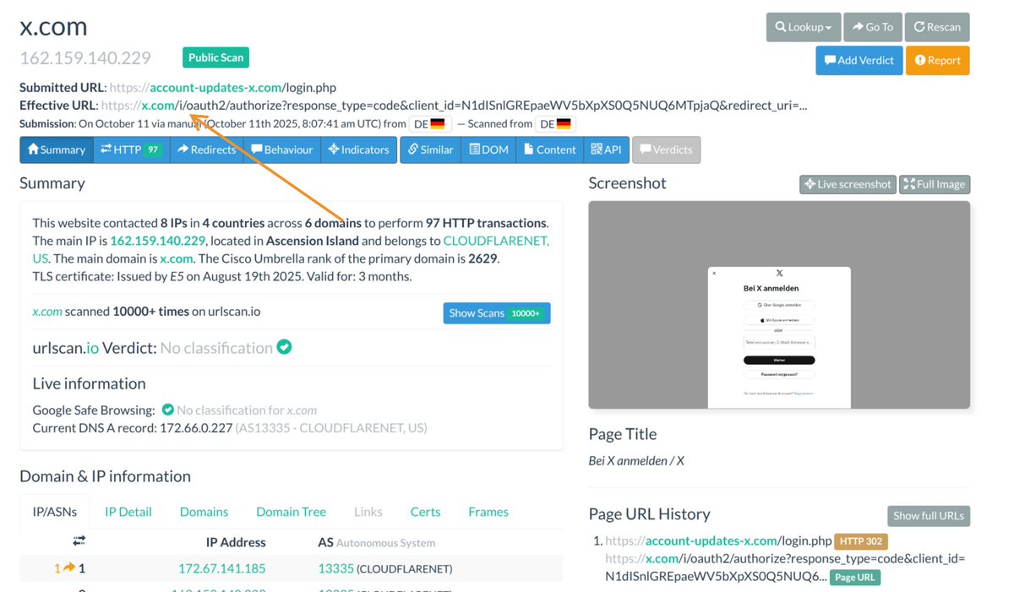
Task: Click the Go To button
Action: coord(873,27)
